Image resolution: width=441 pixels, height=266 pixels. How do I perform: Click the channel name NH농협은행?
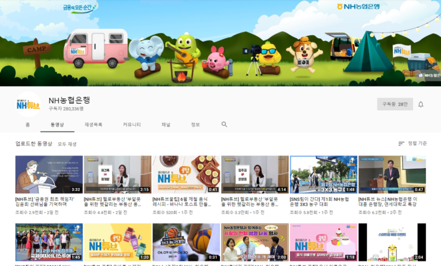click(69, 100)
